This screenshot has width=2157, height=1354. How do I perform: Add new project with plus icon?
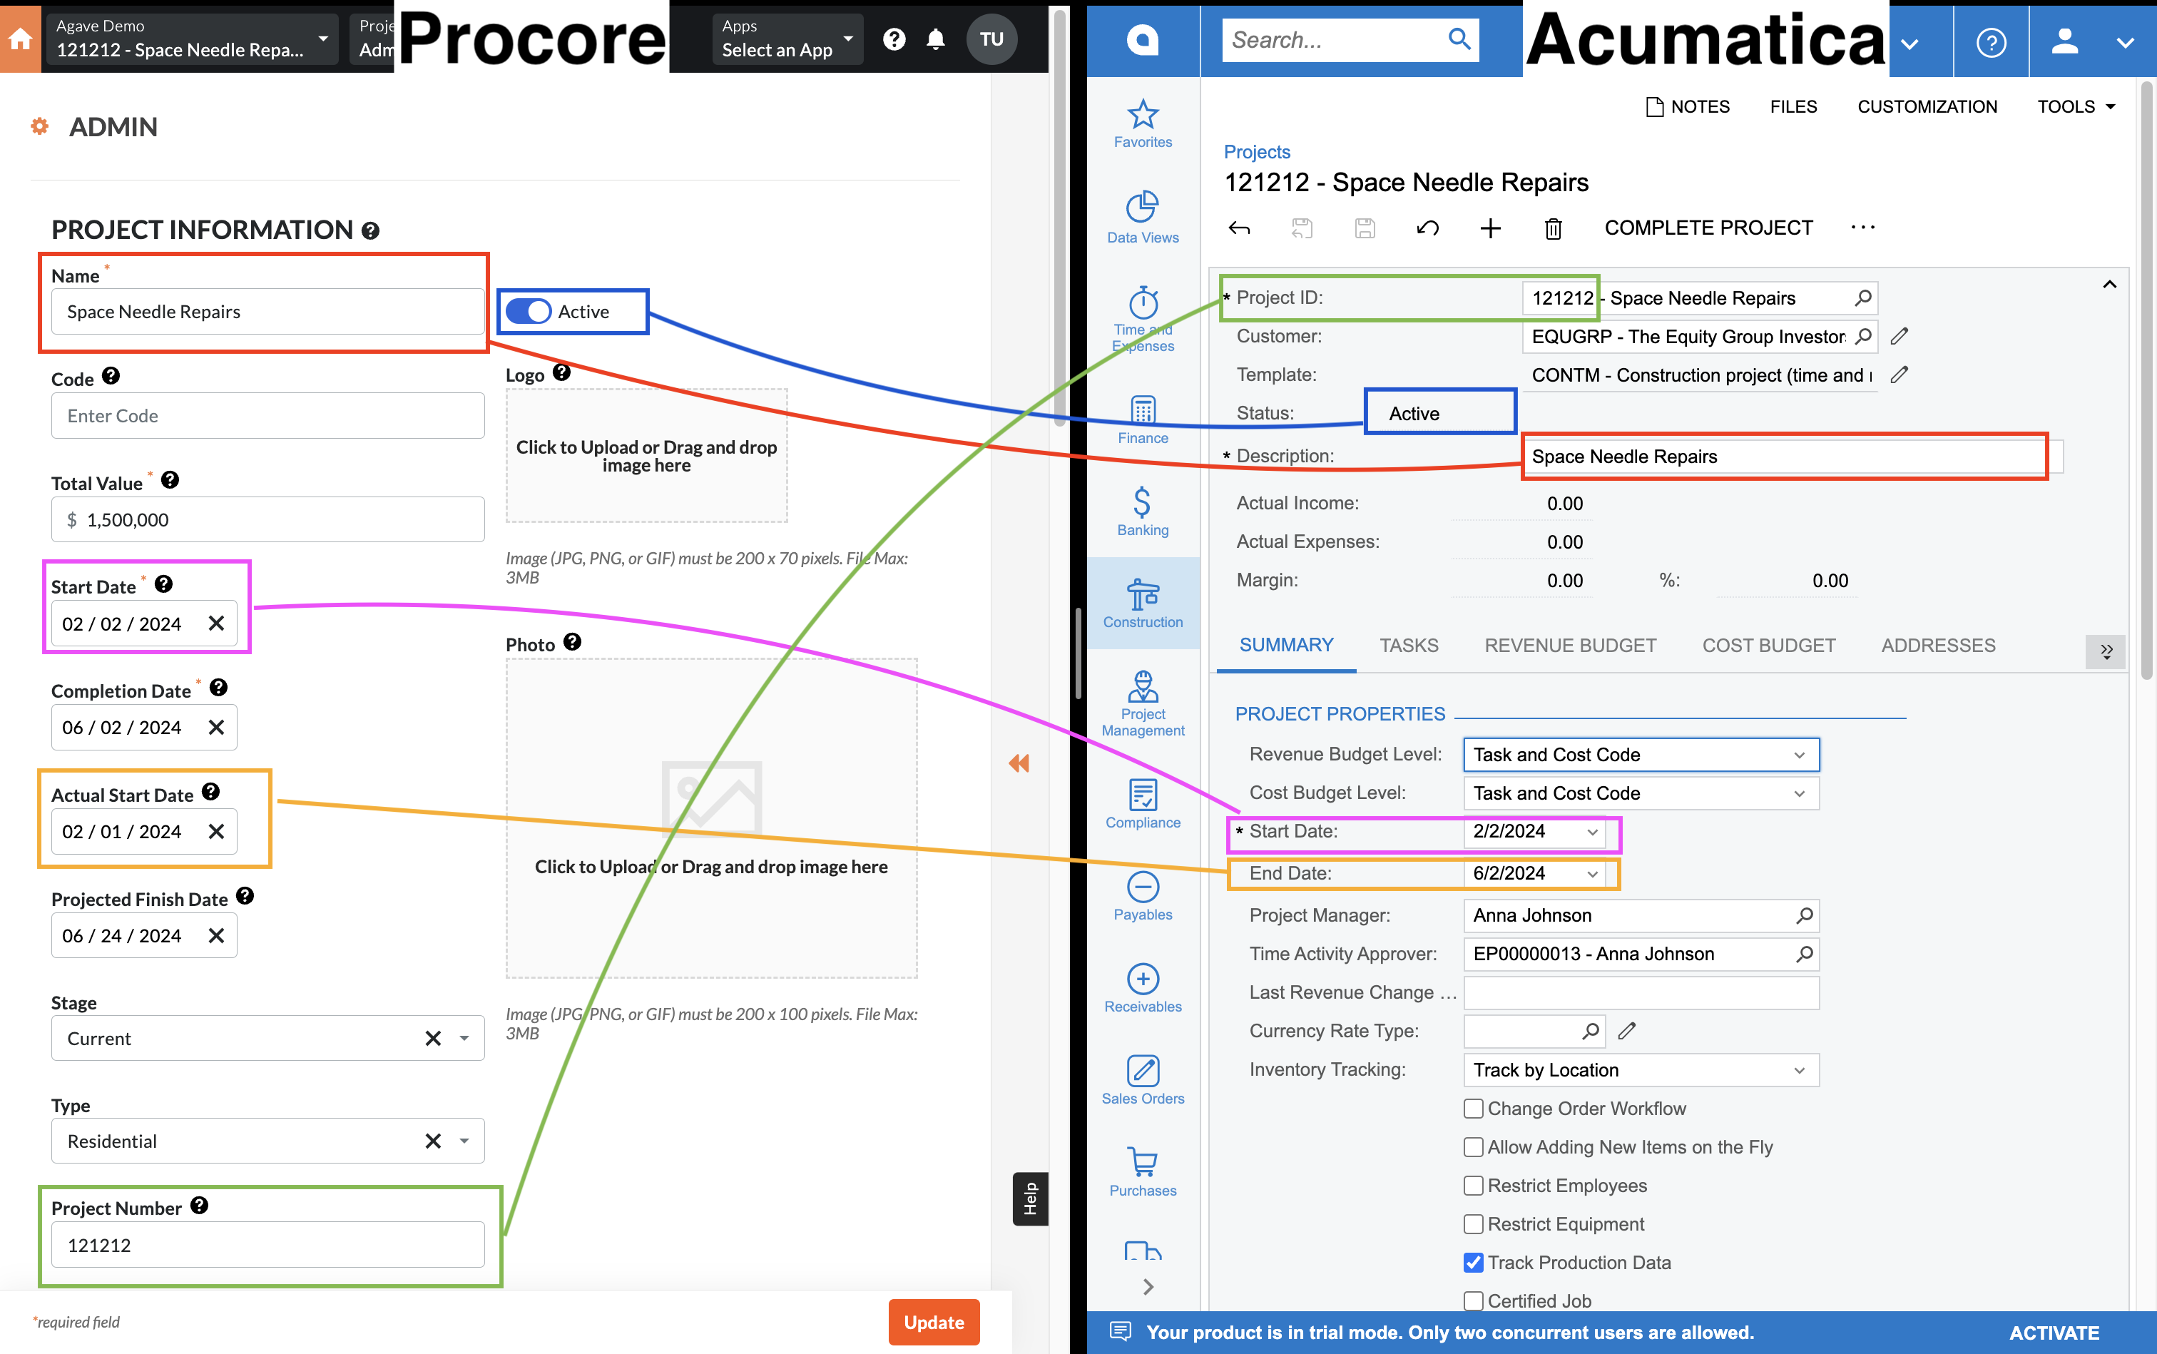click(1490, 228)
